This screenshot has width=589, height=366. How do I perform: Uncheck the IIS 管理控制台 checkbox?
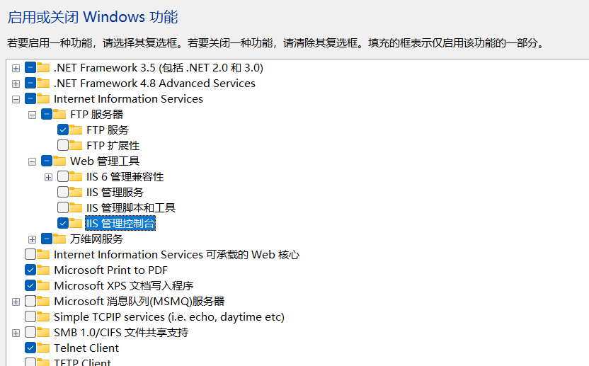point(63,223)
